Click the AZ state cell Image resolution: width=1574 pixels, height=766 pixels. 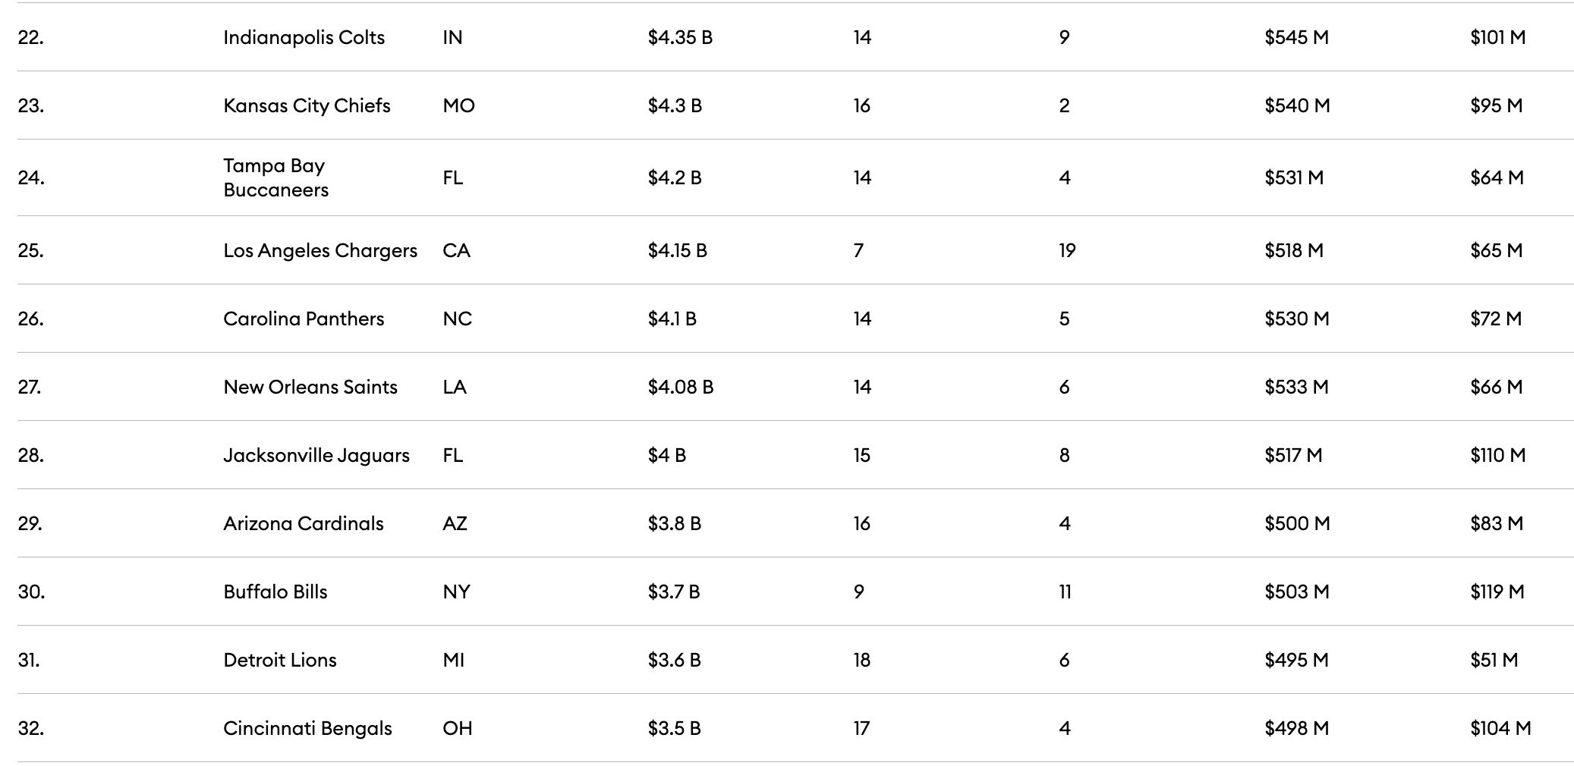click(x=455, y=523)
